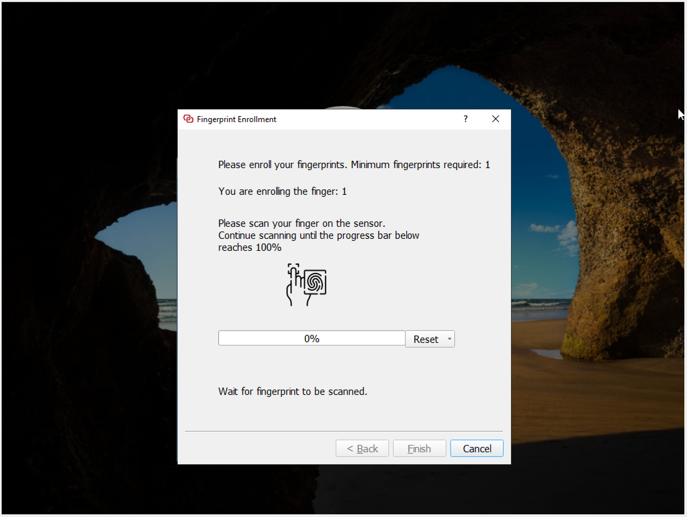
Task: Click the red Fingerprint Enrollment title bar icon
Action: point(188,119)
